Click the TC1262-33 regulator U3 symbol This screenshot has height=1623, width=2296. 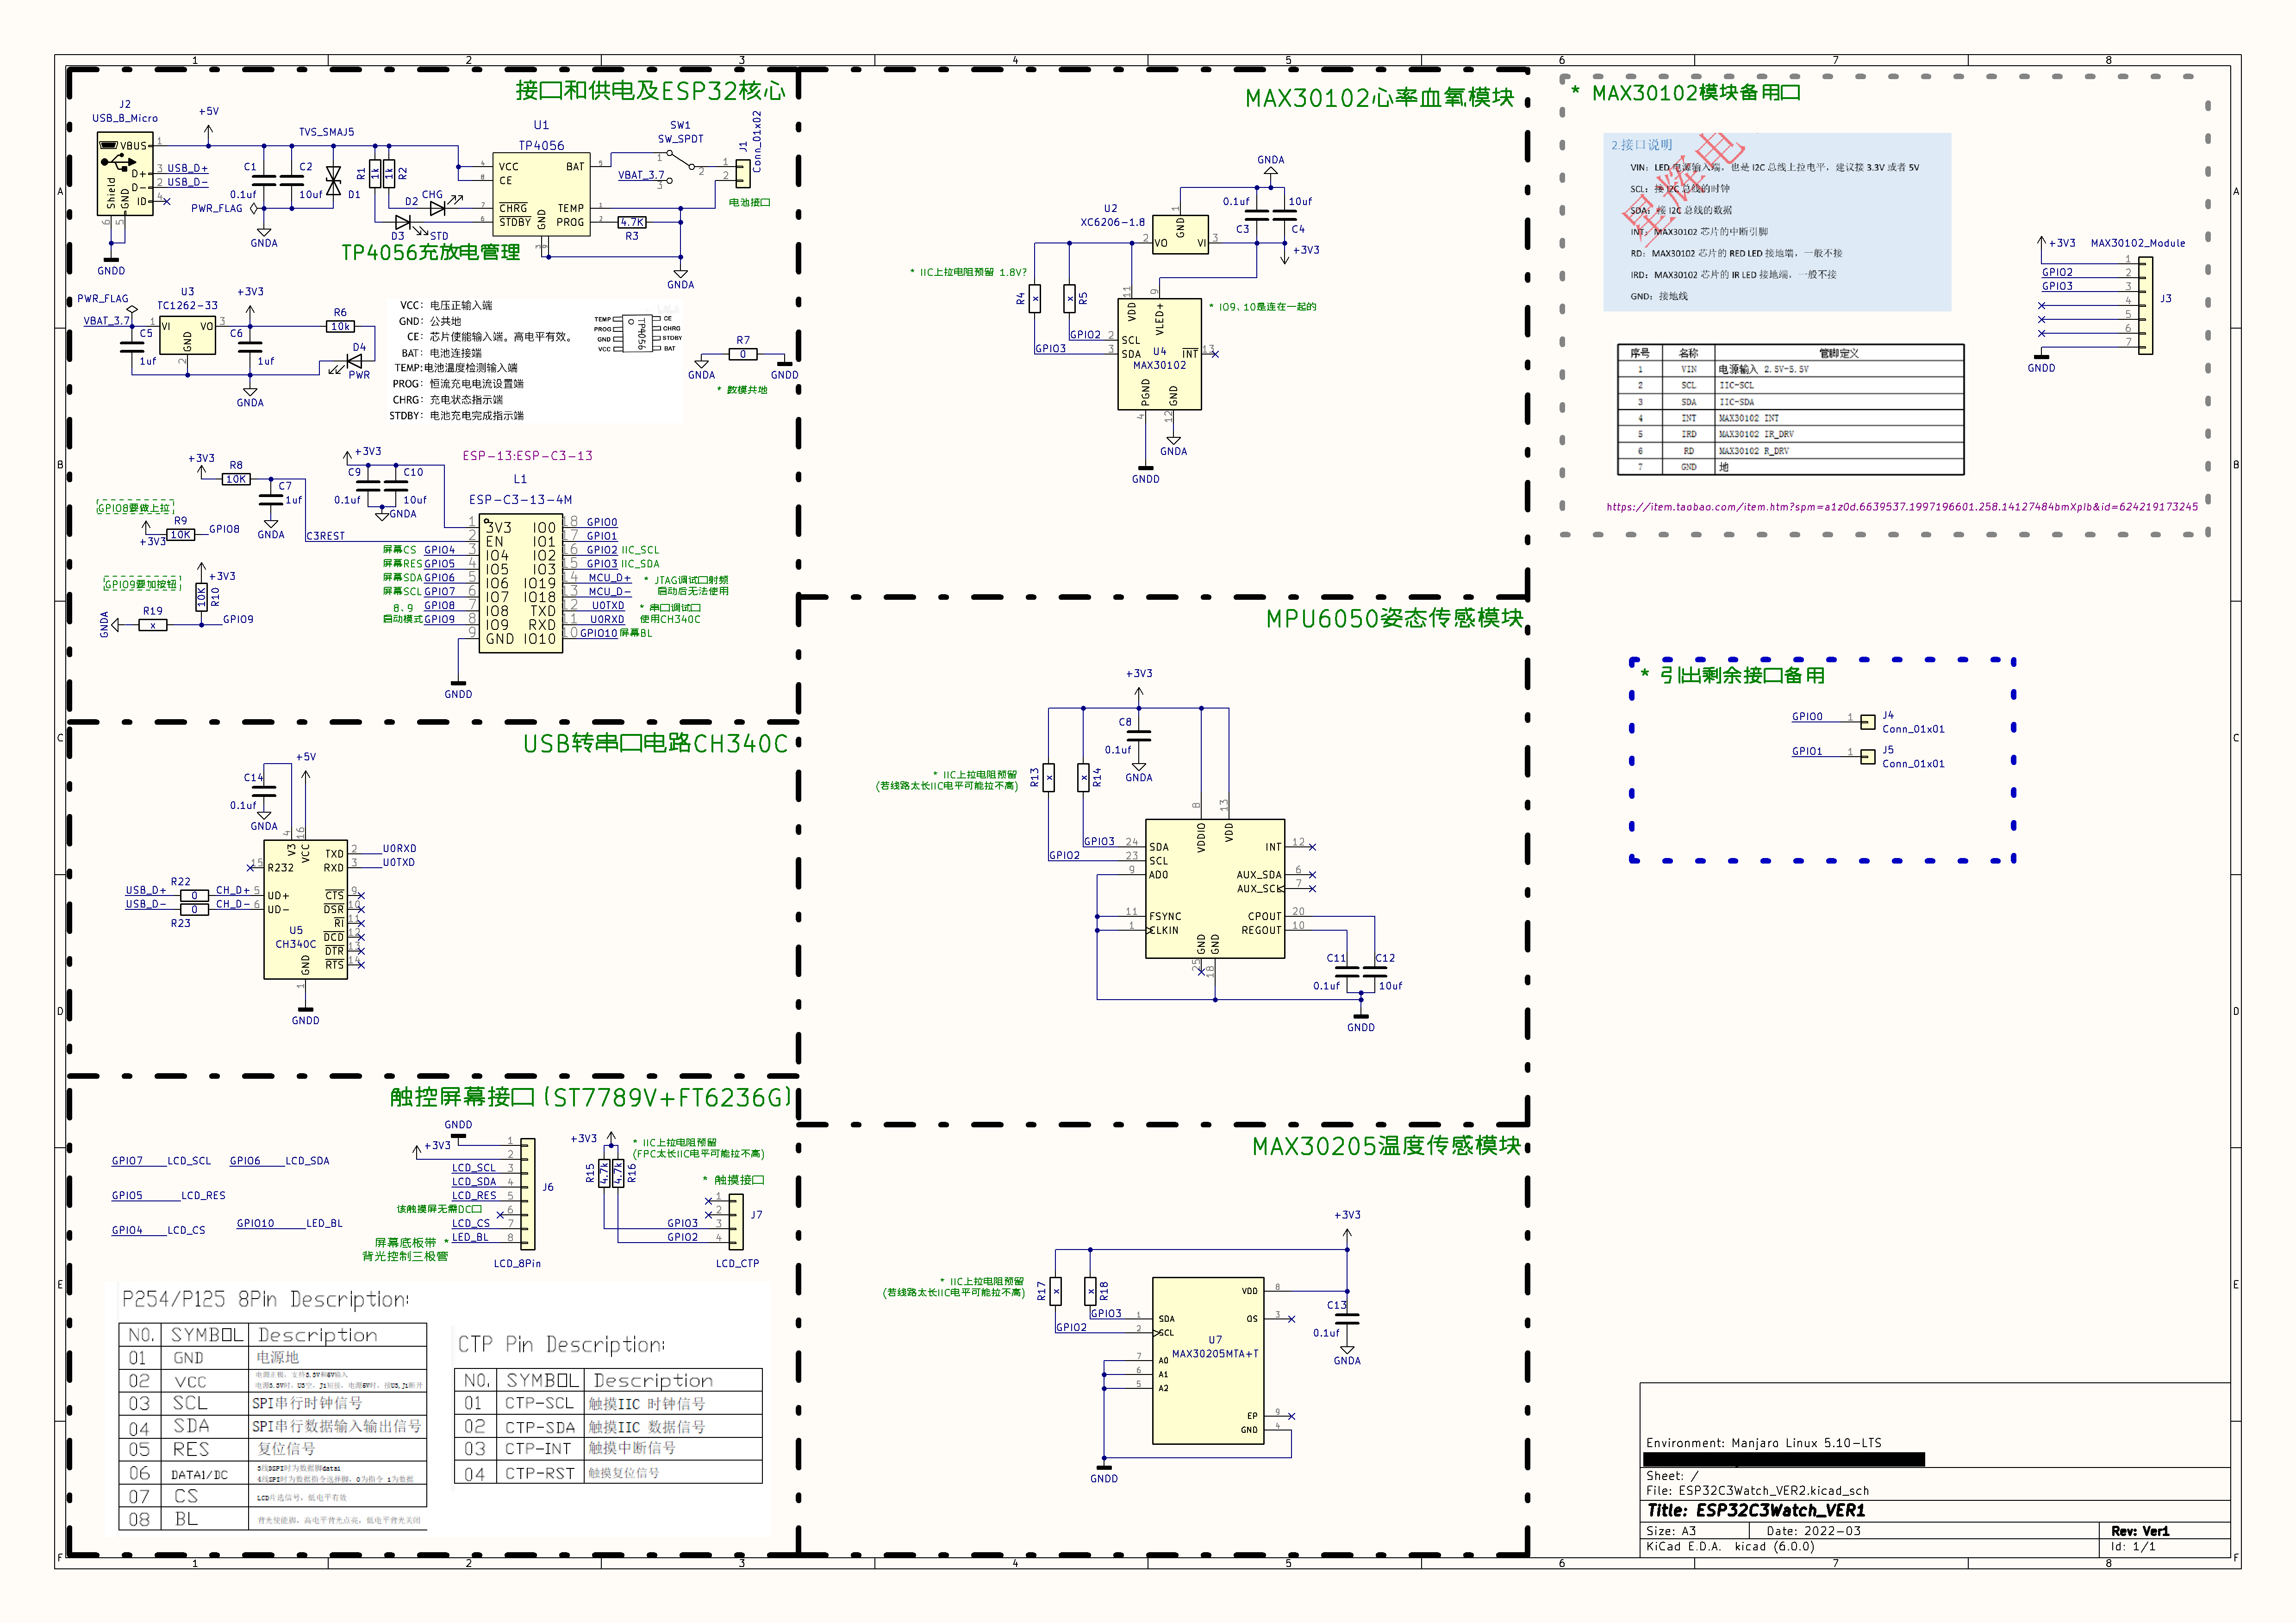coord(187,335)
